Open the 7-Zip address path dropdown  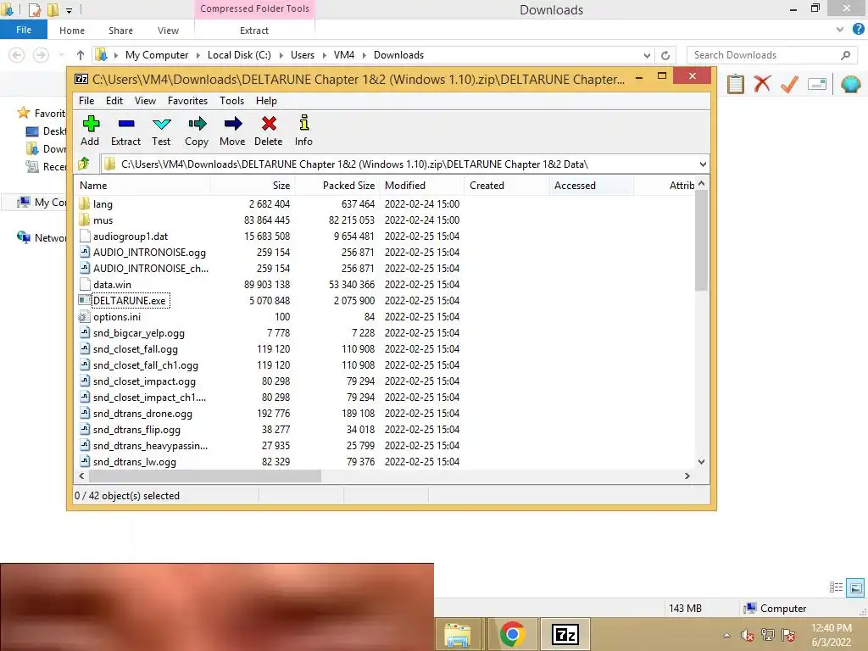703,164
